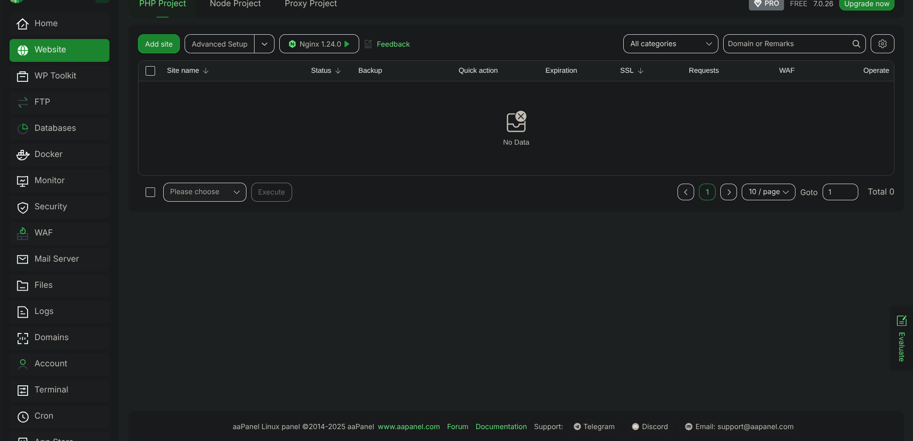Viewport: 913px width, 441px height.
Task: Go to the next page arrow
Action: 728,192
